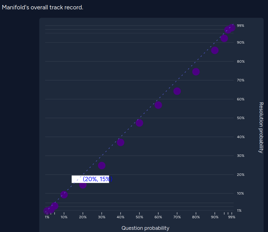Click the 1% label on the y-axis
The height and width of the screenshot is (232, 268).
(239, 210)
